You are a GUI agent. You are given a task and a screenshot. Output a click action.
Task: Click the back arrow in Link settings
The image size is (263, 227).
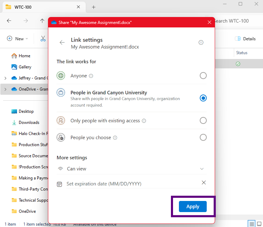pyautogui.click(x=62, y=43)
